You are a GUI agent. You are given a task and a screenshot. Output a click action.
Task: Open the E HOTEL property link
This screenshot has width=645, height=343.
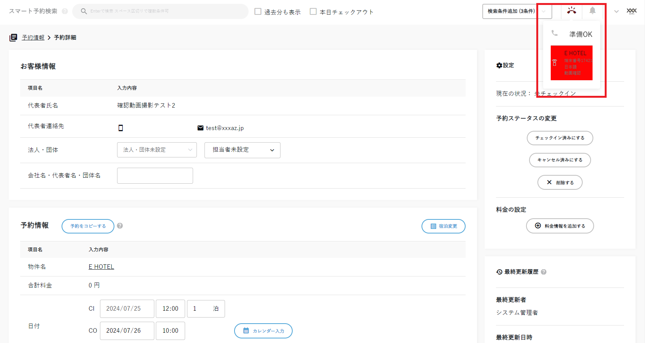[x=101, y=267]
